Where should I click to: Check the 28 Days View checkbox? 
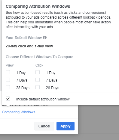point(8,87)
